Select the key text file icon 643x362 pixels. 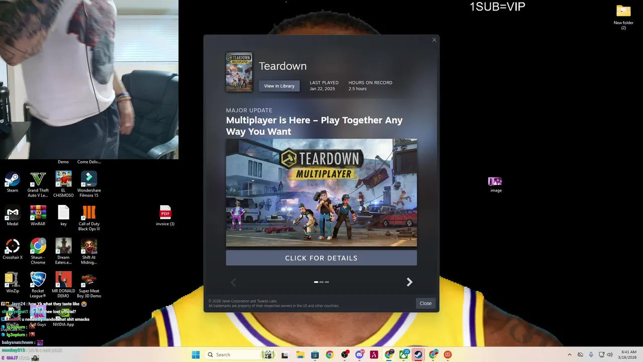pyautogui.click(x=63, y=216)
